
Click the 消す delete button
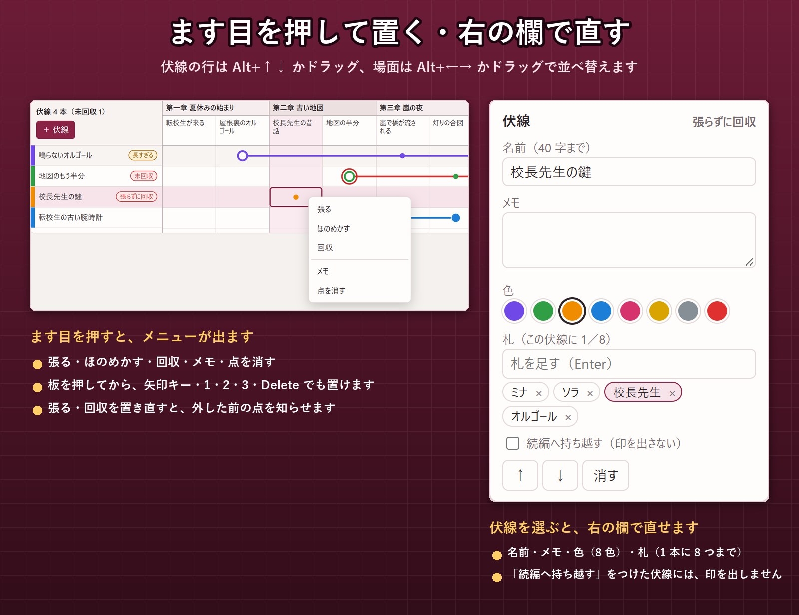pos(606,475)
